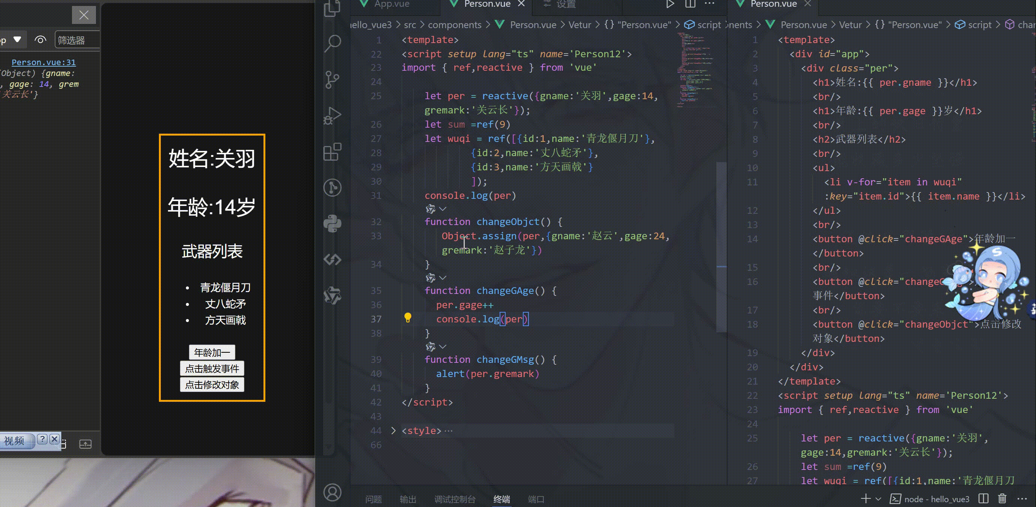The height and width of the screenshot is (507, 1036).
Task: Open the Explorer view in the activity bar
Action: click(332, 8)
